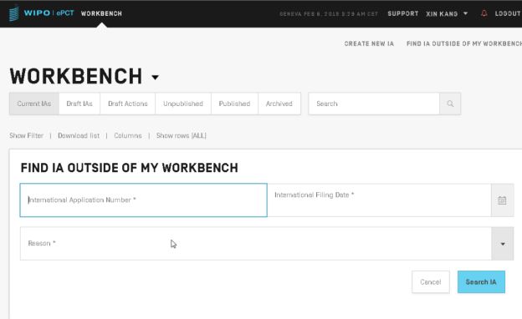Click the WIPO logo icon
This screenshot has height=319, width=522.
coord(13,13)
